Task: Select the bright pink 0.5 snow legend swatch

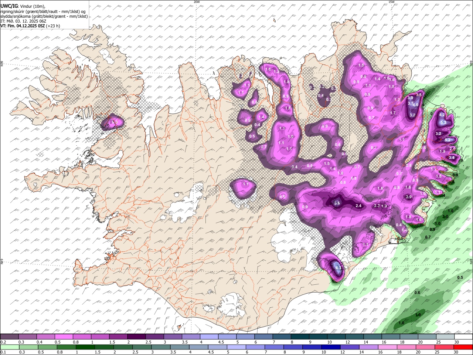Action: pyautogui.click(x=64, y=337)
